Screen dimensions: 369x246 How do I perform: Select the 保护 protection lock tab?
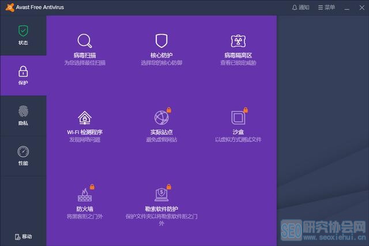click(23, 75)
